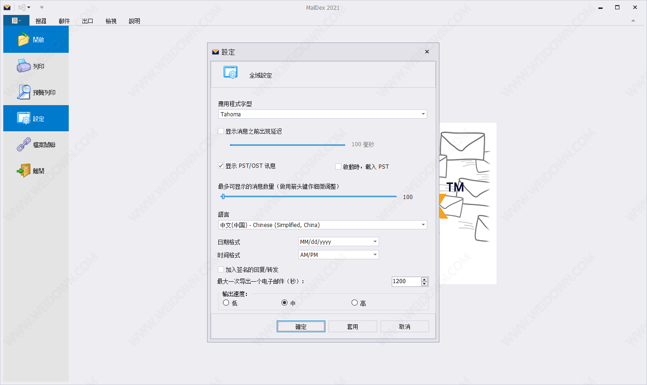Image resolution: width=647 pixels, height=385 pixels.
Task: Select the 開啟 label in the backstage menu
Action: point(39,40)
